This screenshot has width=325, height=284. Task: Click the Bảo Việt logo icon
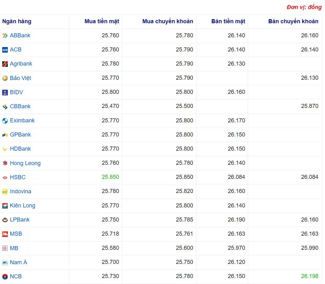[5, 78]
